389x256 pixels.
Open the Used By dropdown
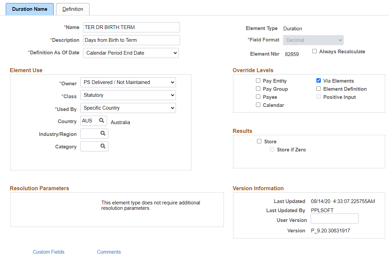pyautogui.click(x=128, y=108)
